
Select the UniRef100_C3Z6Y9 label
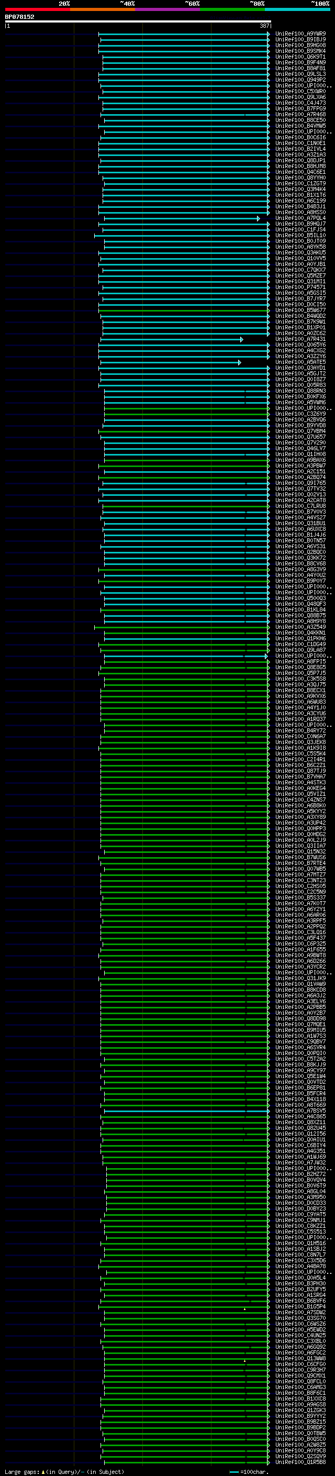pyautogui.click(x=300, y=414)
